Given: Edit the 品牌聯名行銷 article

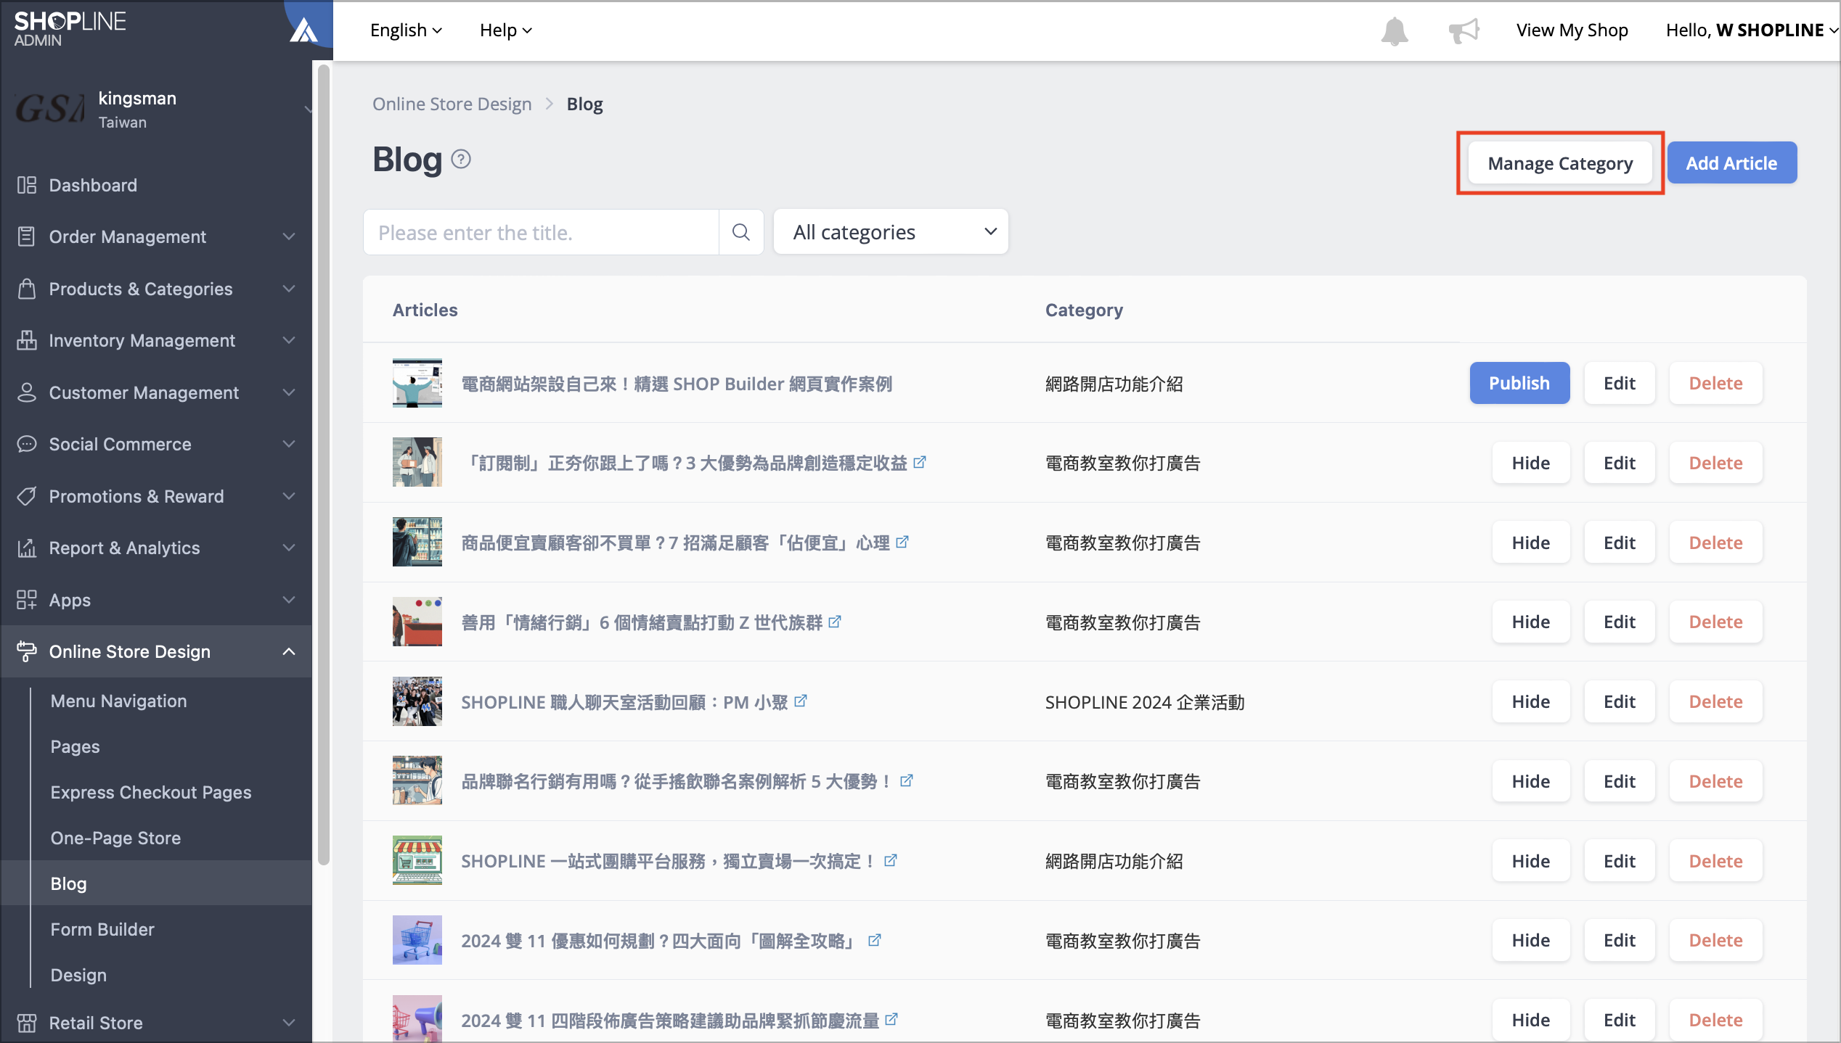Looking at the screenshot, I should pos(1619,781).
